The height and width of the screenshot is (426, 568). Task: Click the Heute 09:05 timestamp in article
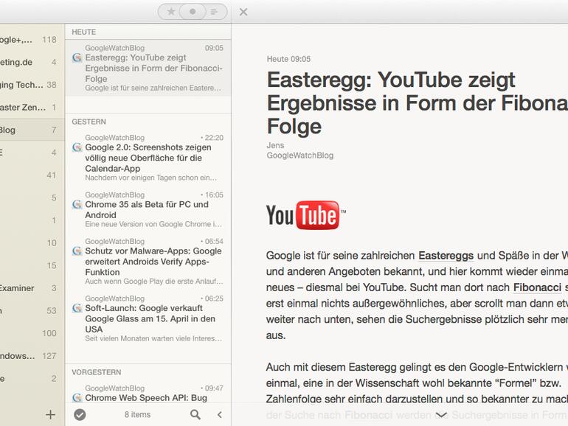click(288, 59)
